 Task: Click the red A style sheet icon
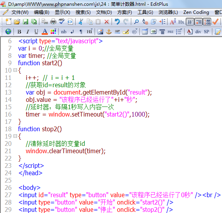click(x=190, y=32)
